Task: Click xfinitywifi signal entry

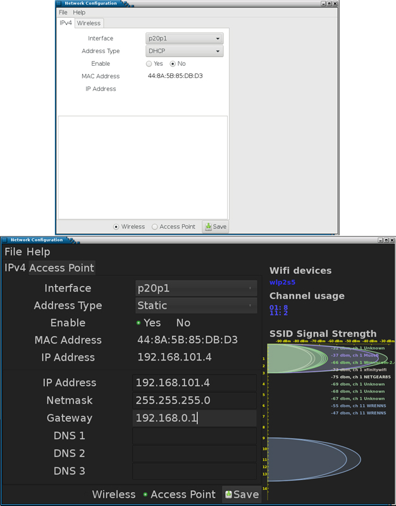Action: (359, 370)
